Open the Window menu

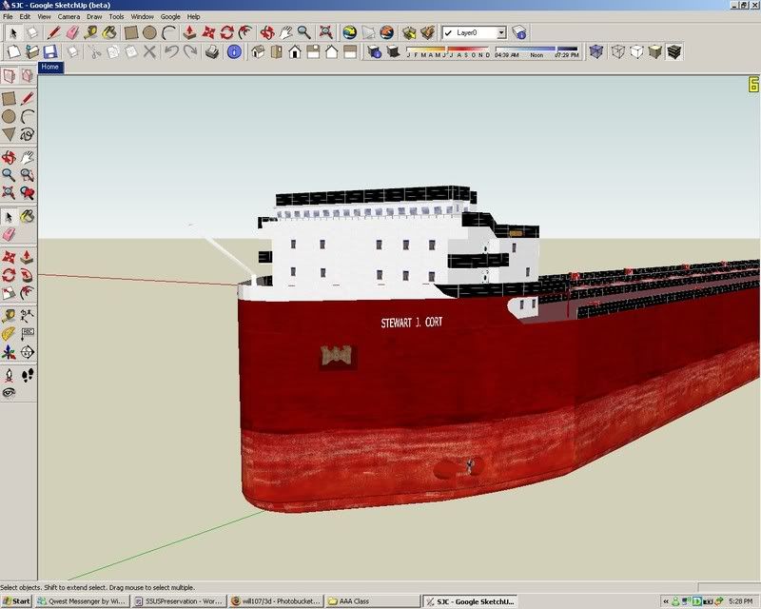coord(142,16)
